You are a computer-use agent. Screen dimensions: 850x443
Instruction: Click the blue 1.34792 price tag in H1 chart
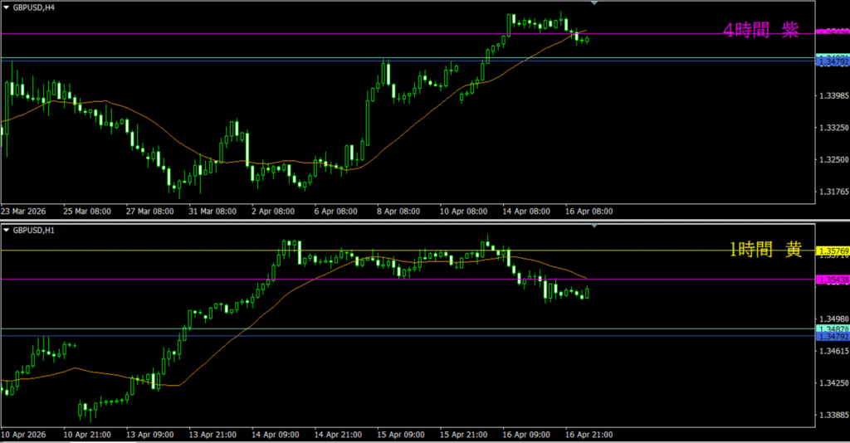pos(833,337)
